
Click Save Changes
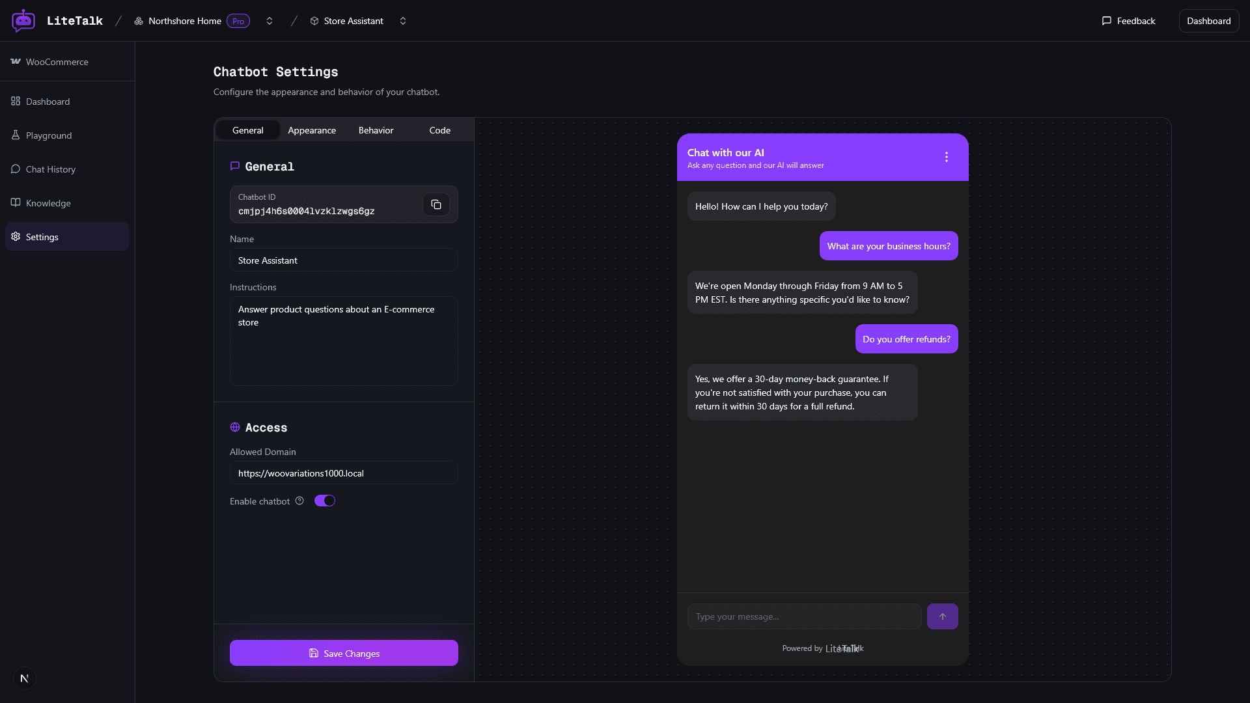point(344,653)
